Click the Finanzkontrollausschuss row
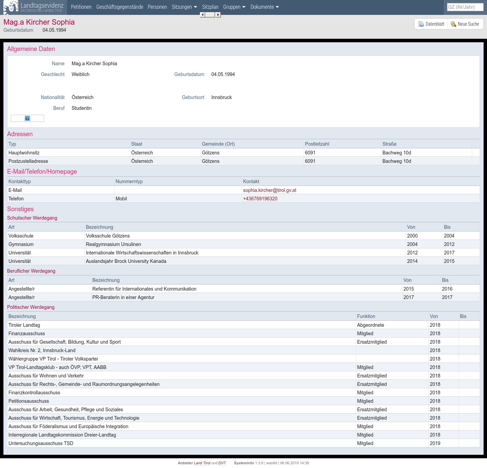The height and width of the screenshot is (468, 487). (x=243, y=393)
